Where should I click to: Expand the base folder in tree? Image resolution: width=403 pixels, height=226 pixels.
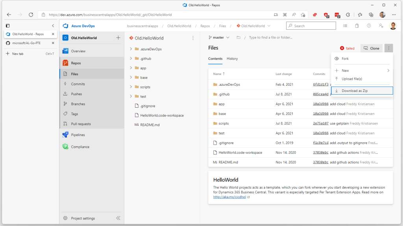tap(131, 77)
